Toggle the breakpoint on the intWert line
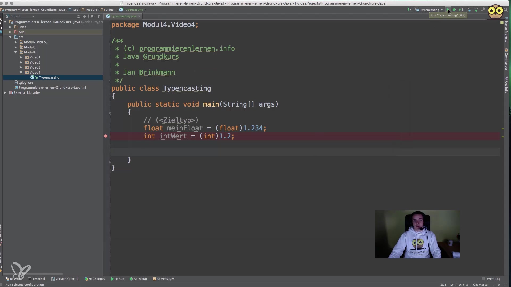 (106, 136)
